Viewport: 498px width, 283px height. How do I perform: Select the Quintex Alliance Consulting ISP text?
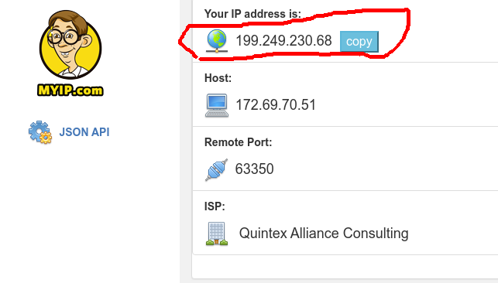click(x=324, y=234)
